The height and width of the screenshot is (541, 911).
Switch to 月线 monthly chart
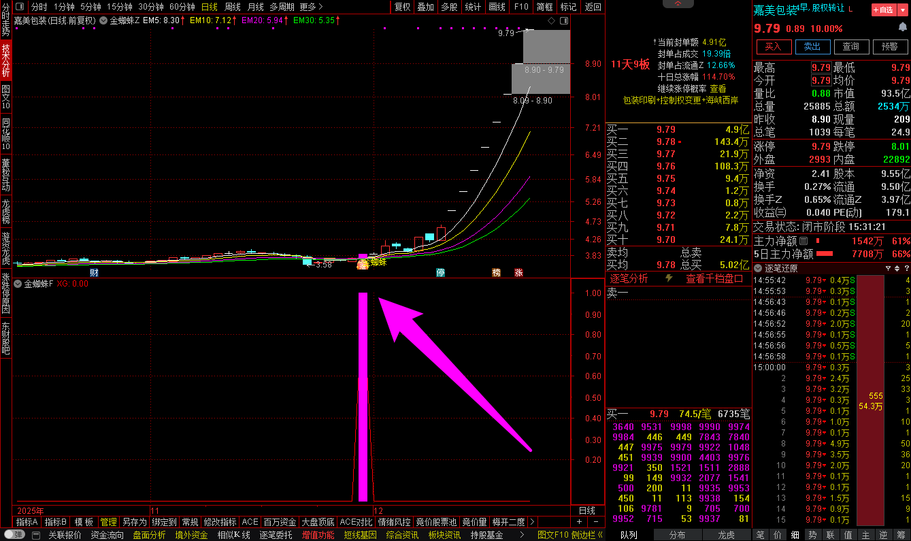coord(256,7)
